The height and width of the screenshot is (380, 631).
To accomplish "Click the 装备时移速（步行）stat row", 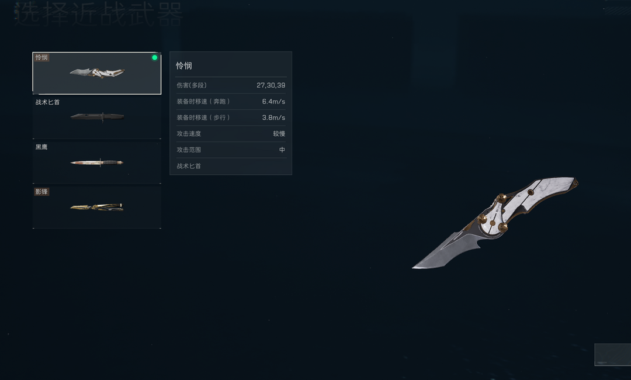I will [x=231, y=118].
